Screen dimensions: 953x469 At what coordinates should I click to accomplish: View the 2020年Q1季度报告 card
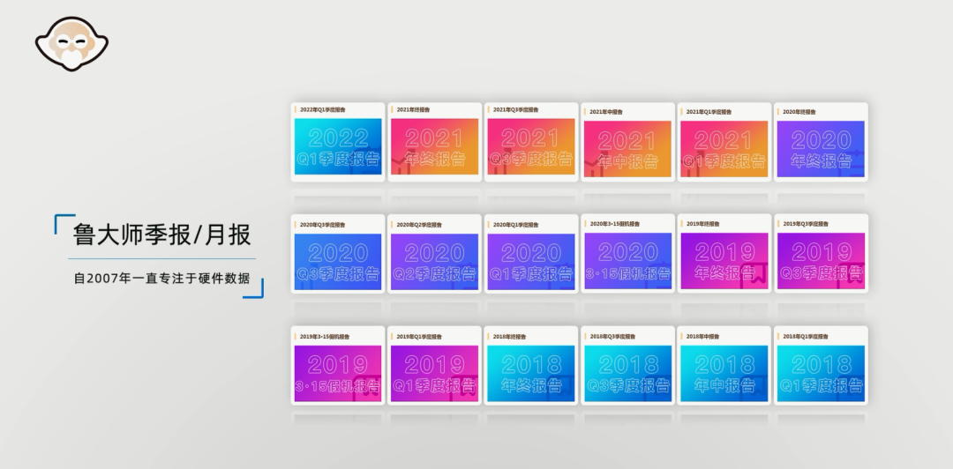coord(531,254)
